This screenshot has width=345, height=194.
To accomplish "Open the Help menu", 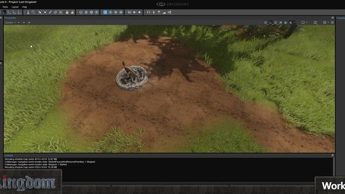I will (24, 7).
